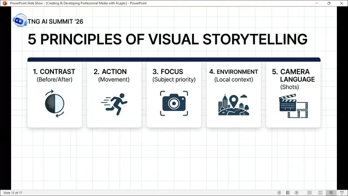
Task: Select the Reading View icon in the status bar
Action: (331, 193)
